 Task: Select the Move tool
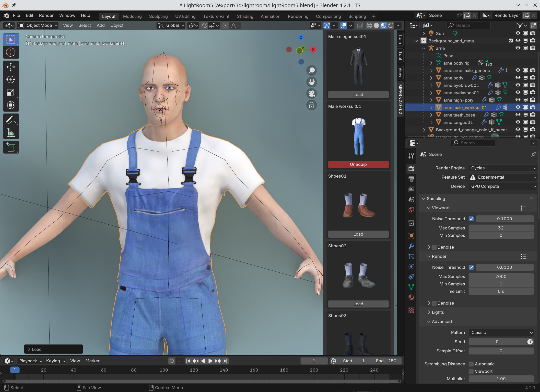(x=11, y=67)
